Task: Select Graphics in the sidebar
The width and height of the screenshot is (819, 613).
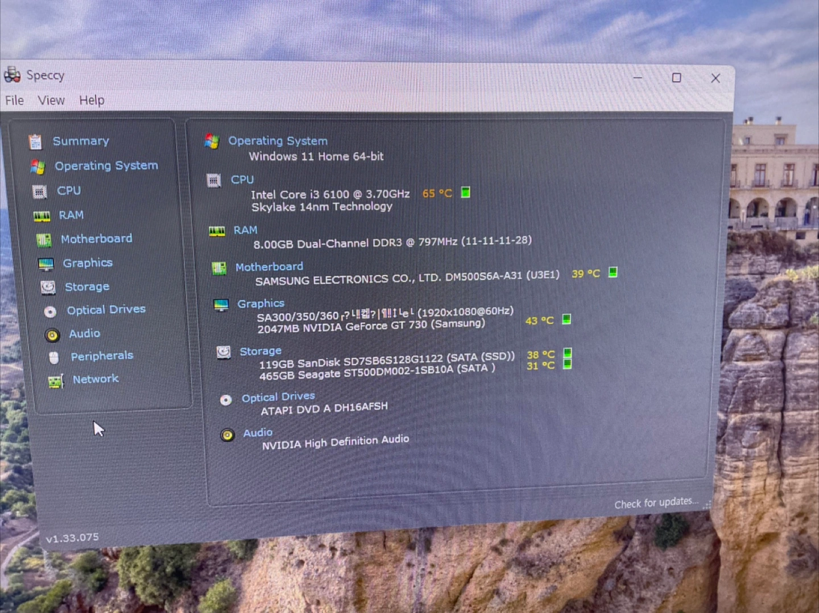Action: 88,263
